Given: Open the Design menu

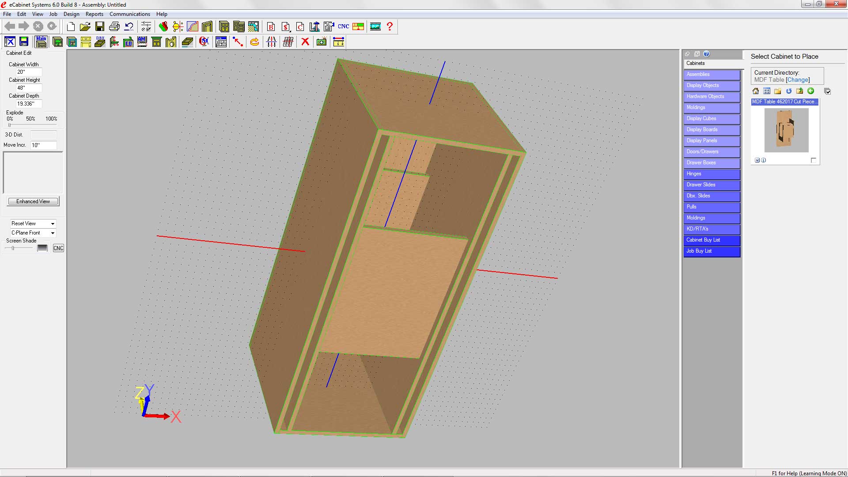Looking at the screenshot, I should click(x=71, y=14).
